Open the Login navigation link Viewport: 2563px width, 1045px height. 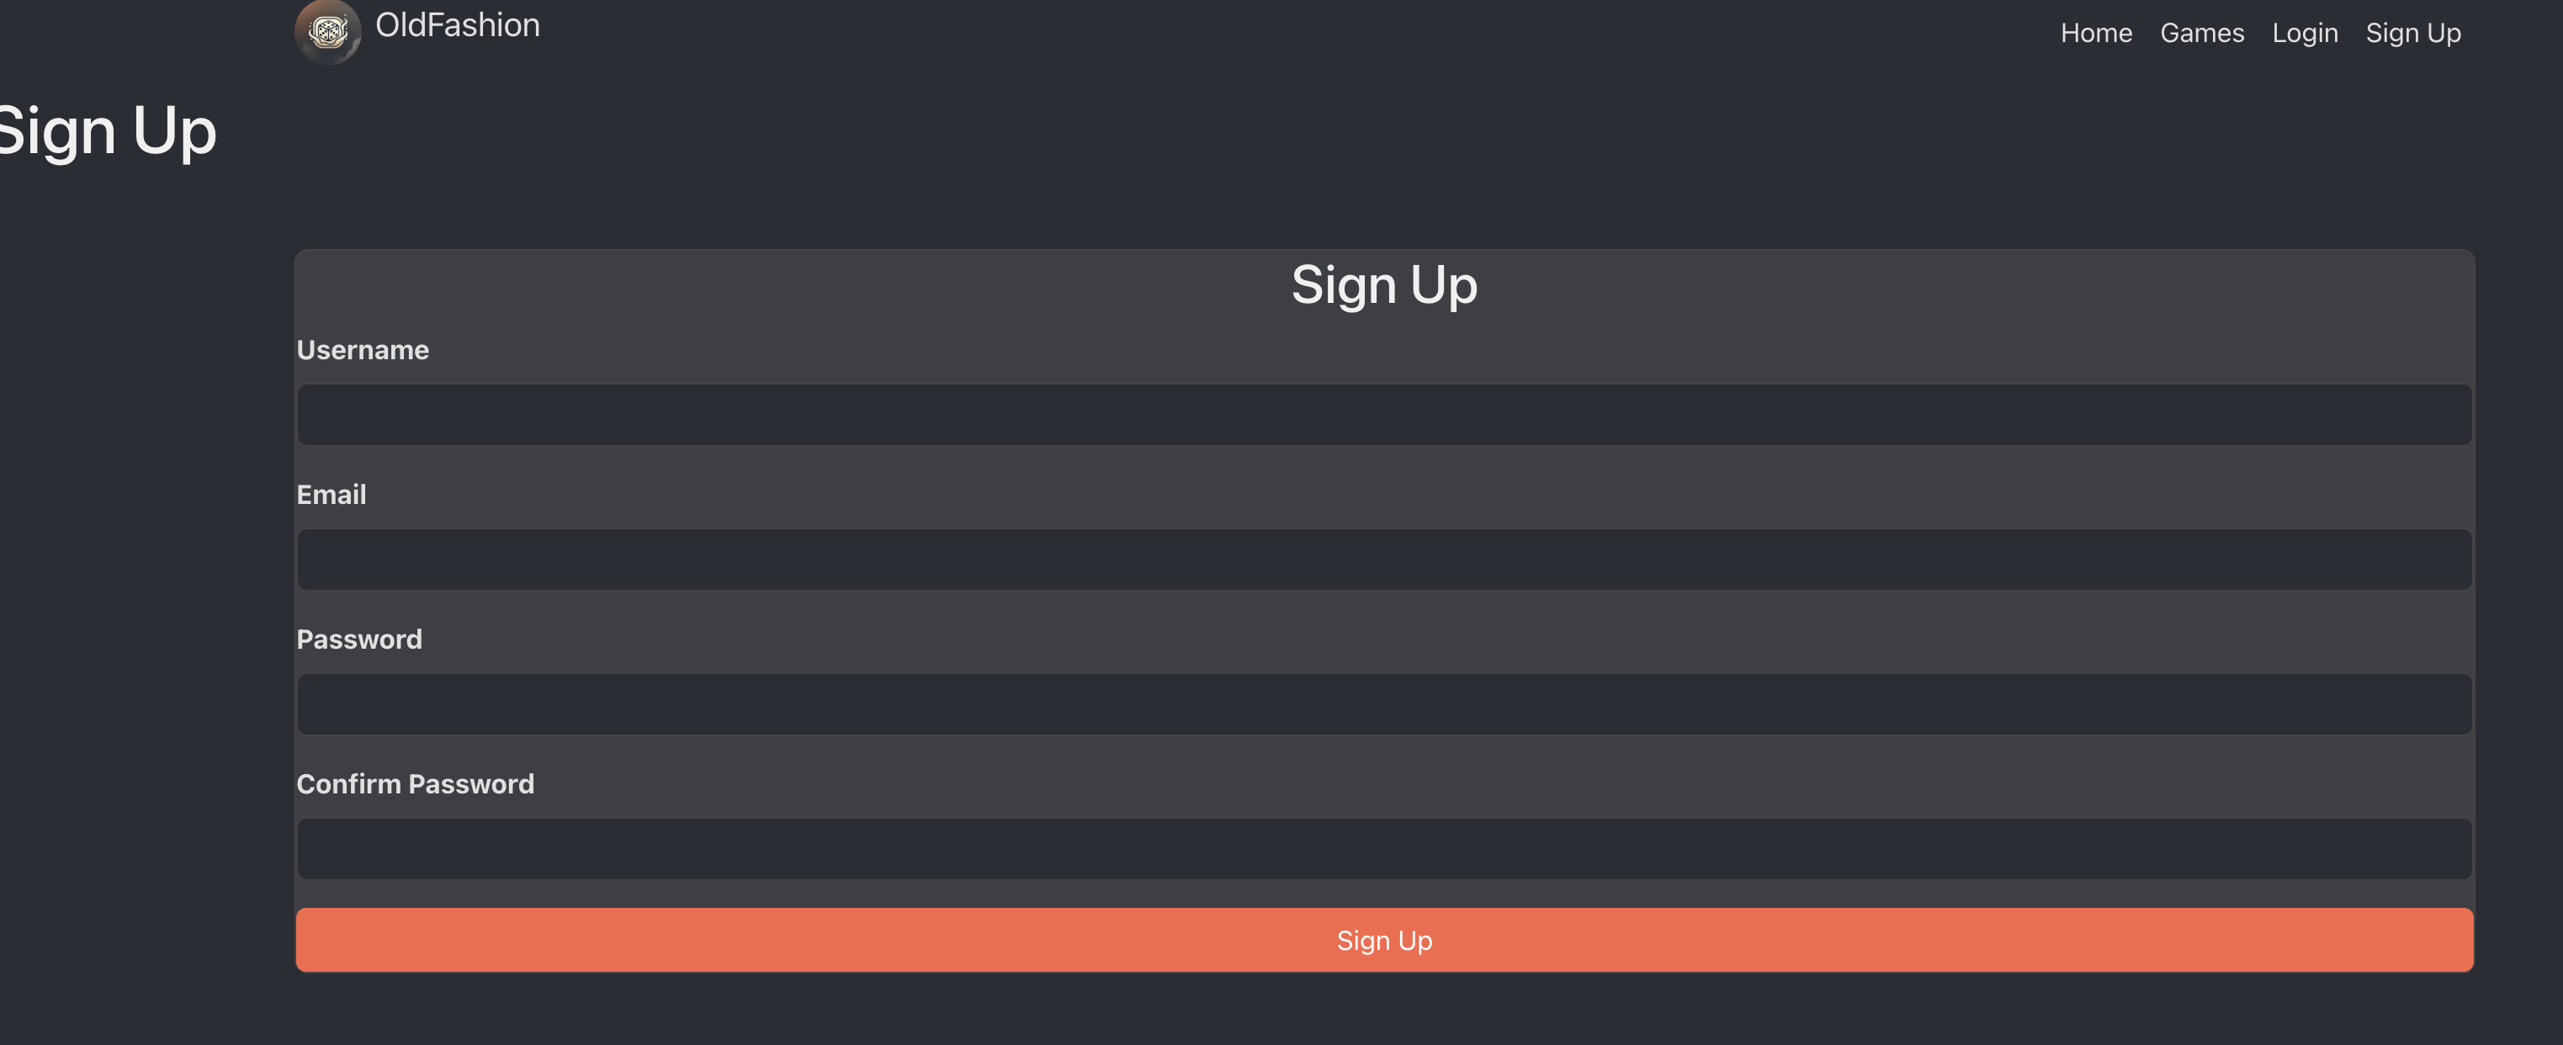coord(2305,33)
